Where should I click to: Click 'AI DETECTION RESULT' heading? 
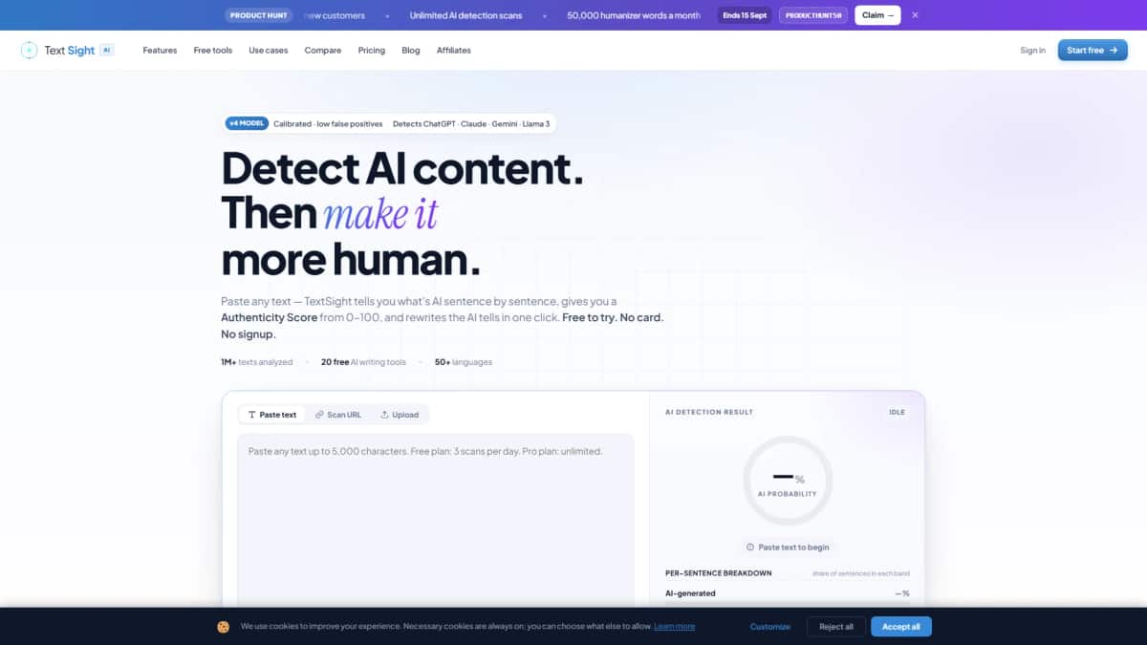click(x=709, y=412)
